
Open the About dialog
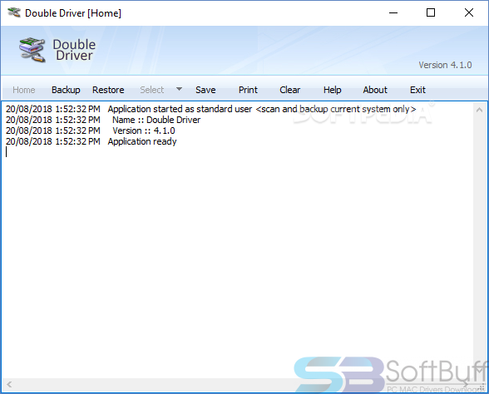click(x=375, y=90)
